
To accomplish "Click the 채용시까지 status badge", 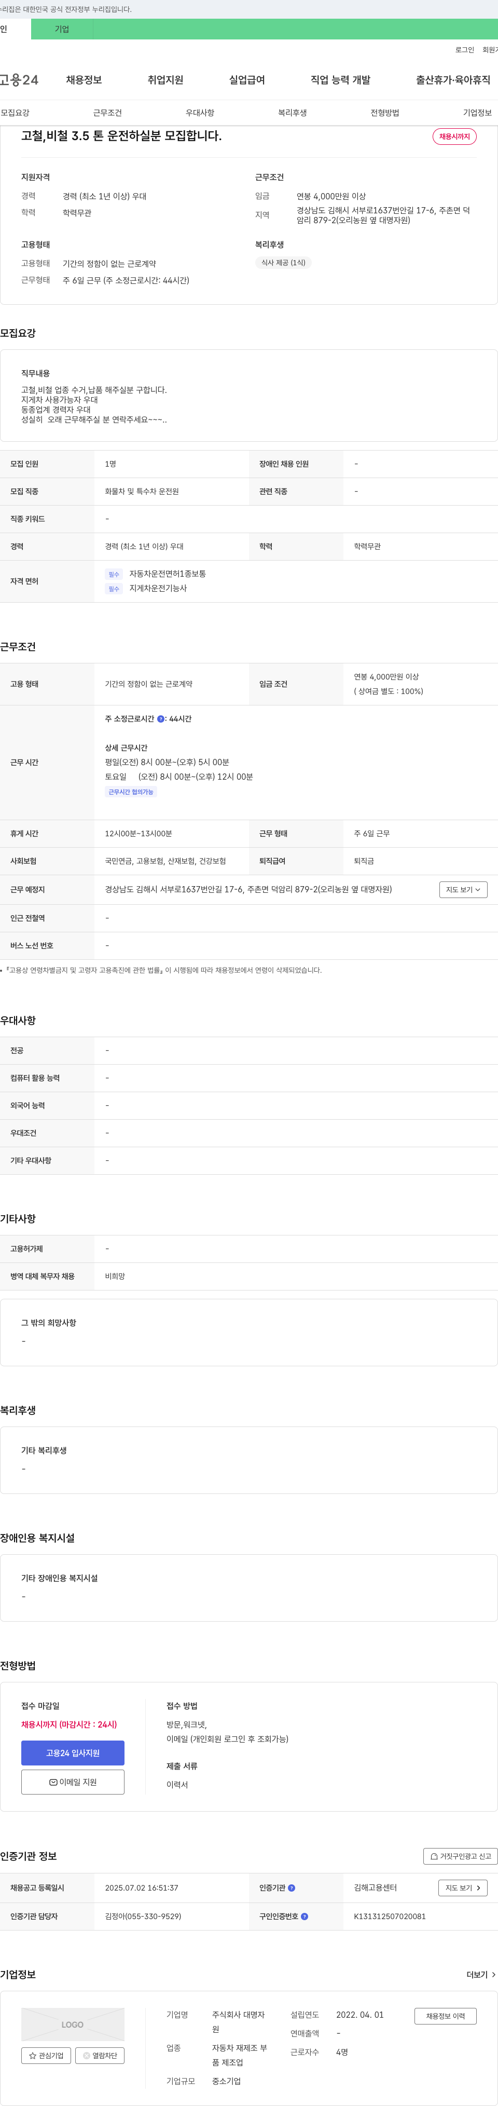I will click(455, 137).
